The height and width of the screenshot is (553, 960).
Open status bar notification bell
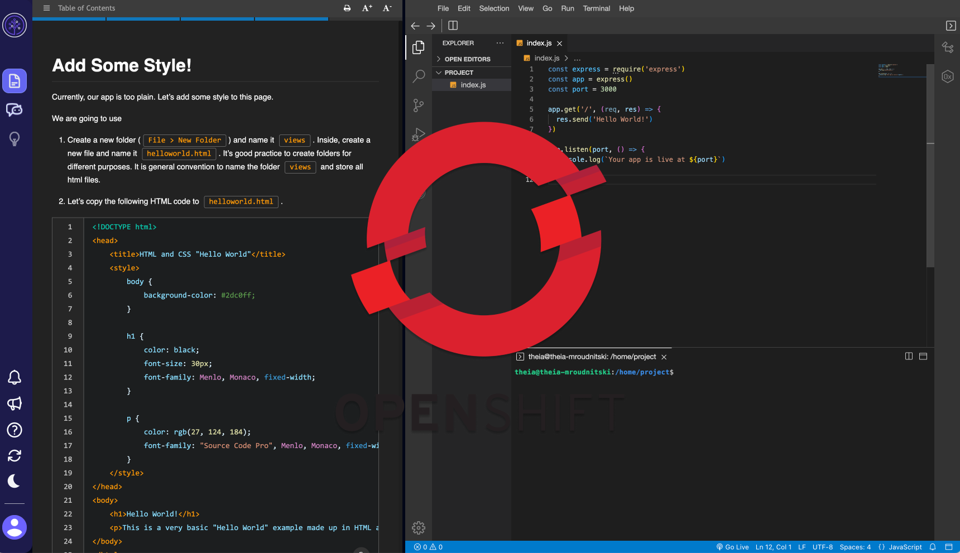tap(933, 547)
